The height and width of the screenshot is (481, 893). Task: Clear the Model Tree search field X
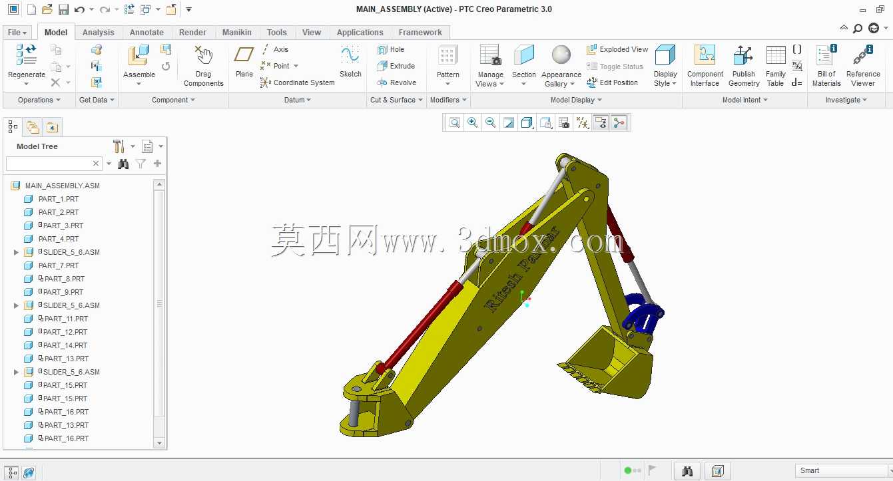[x=96, y=164]
